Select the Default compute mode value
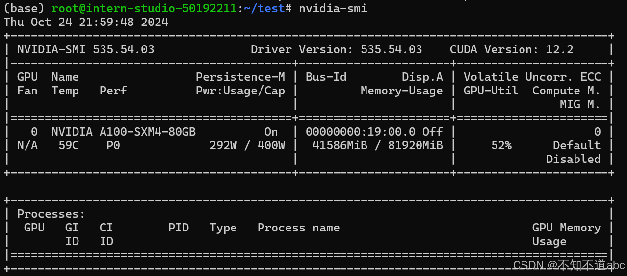This screenshot has width=627, height=276. (576, 145)
